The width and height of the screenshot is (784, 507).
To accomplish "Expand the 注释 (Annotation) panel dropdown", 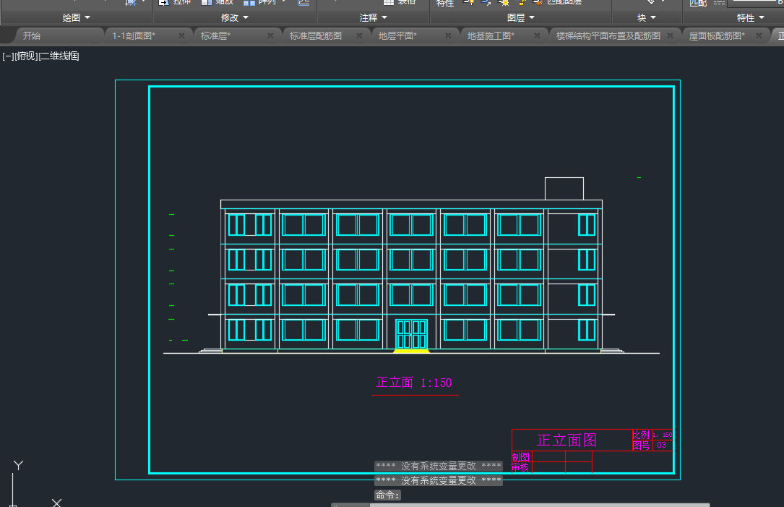I will click(x=374, y=17).
